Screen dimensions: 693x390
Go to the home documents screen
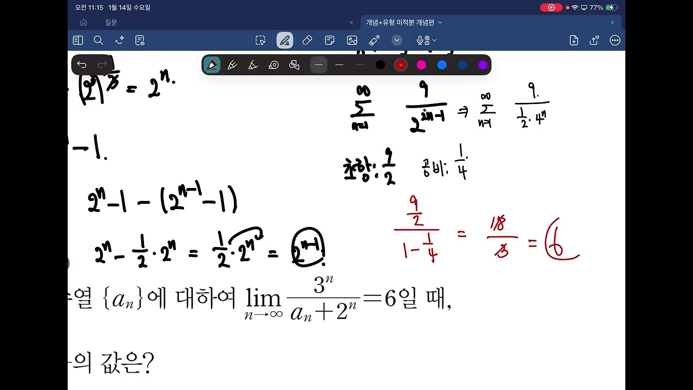point(83,22)
